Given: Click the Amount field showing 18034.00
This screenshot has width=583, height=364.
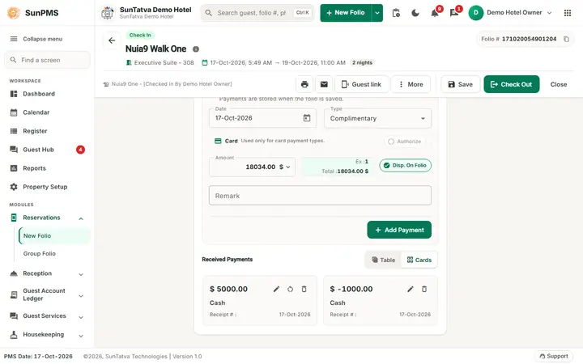Looking at the screenshot, I should (252, 167).
